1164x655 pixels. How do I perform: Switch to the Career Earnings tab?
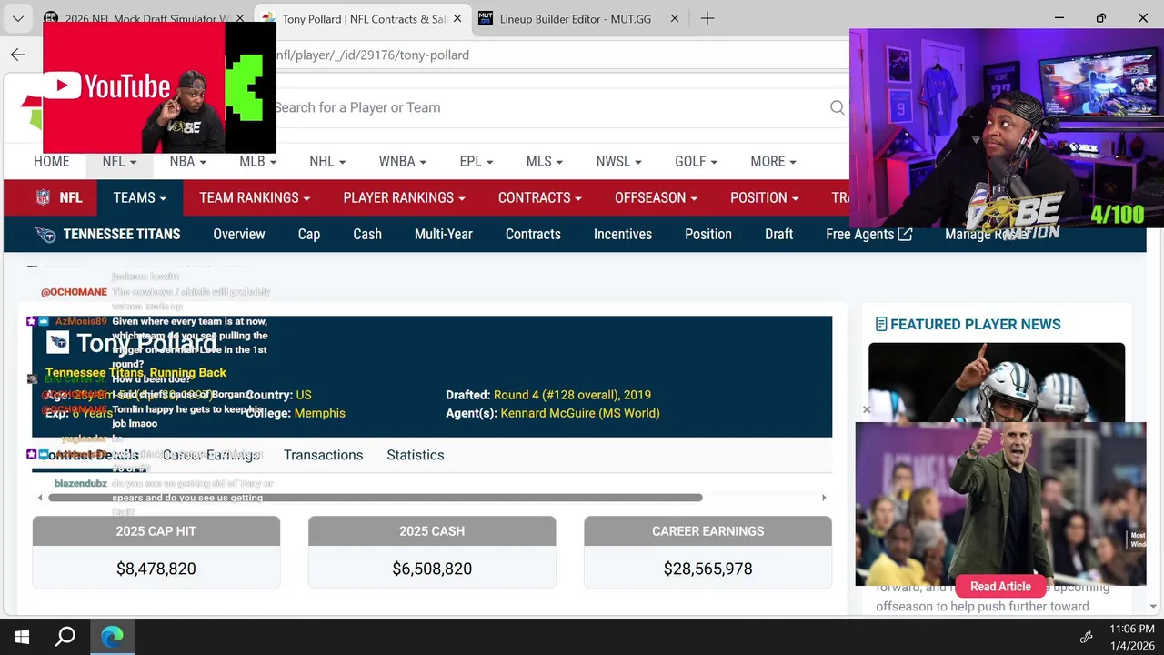coord(211,455)
